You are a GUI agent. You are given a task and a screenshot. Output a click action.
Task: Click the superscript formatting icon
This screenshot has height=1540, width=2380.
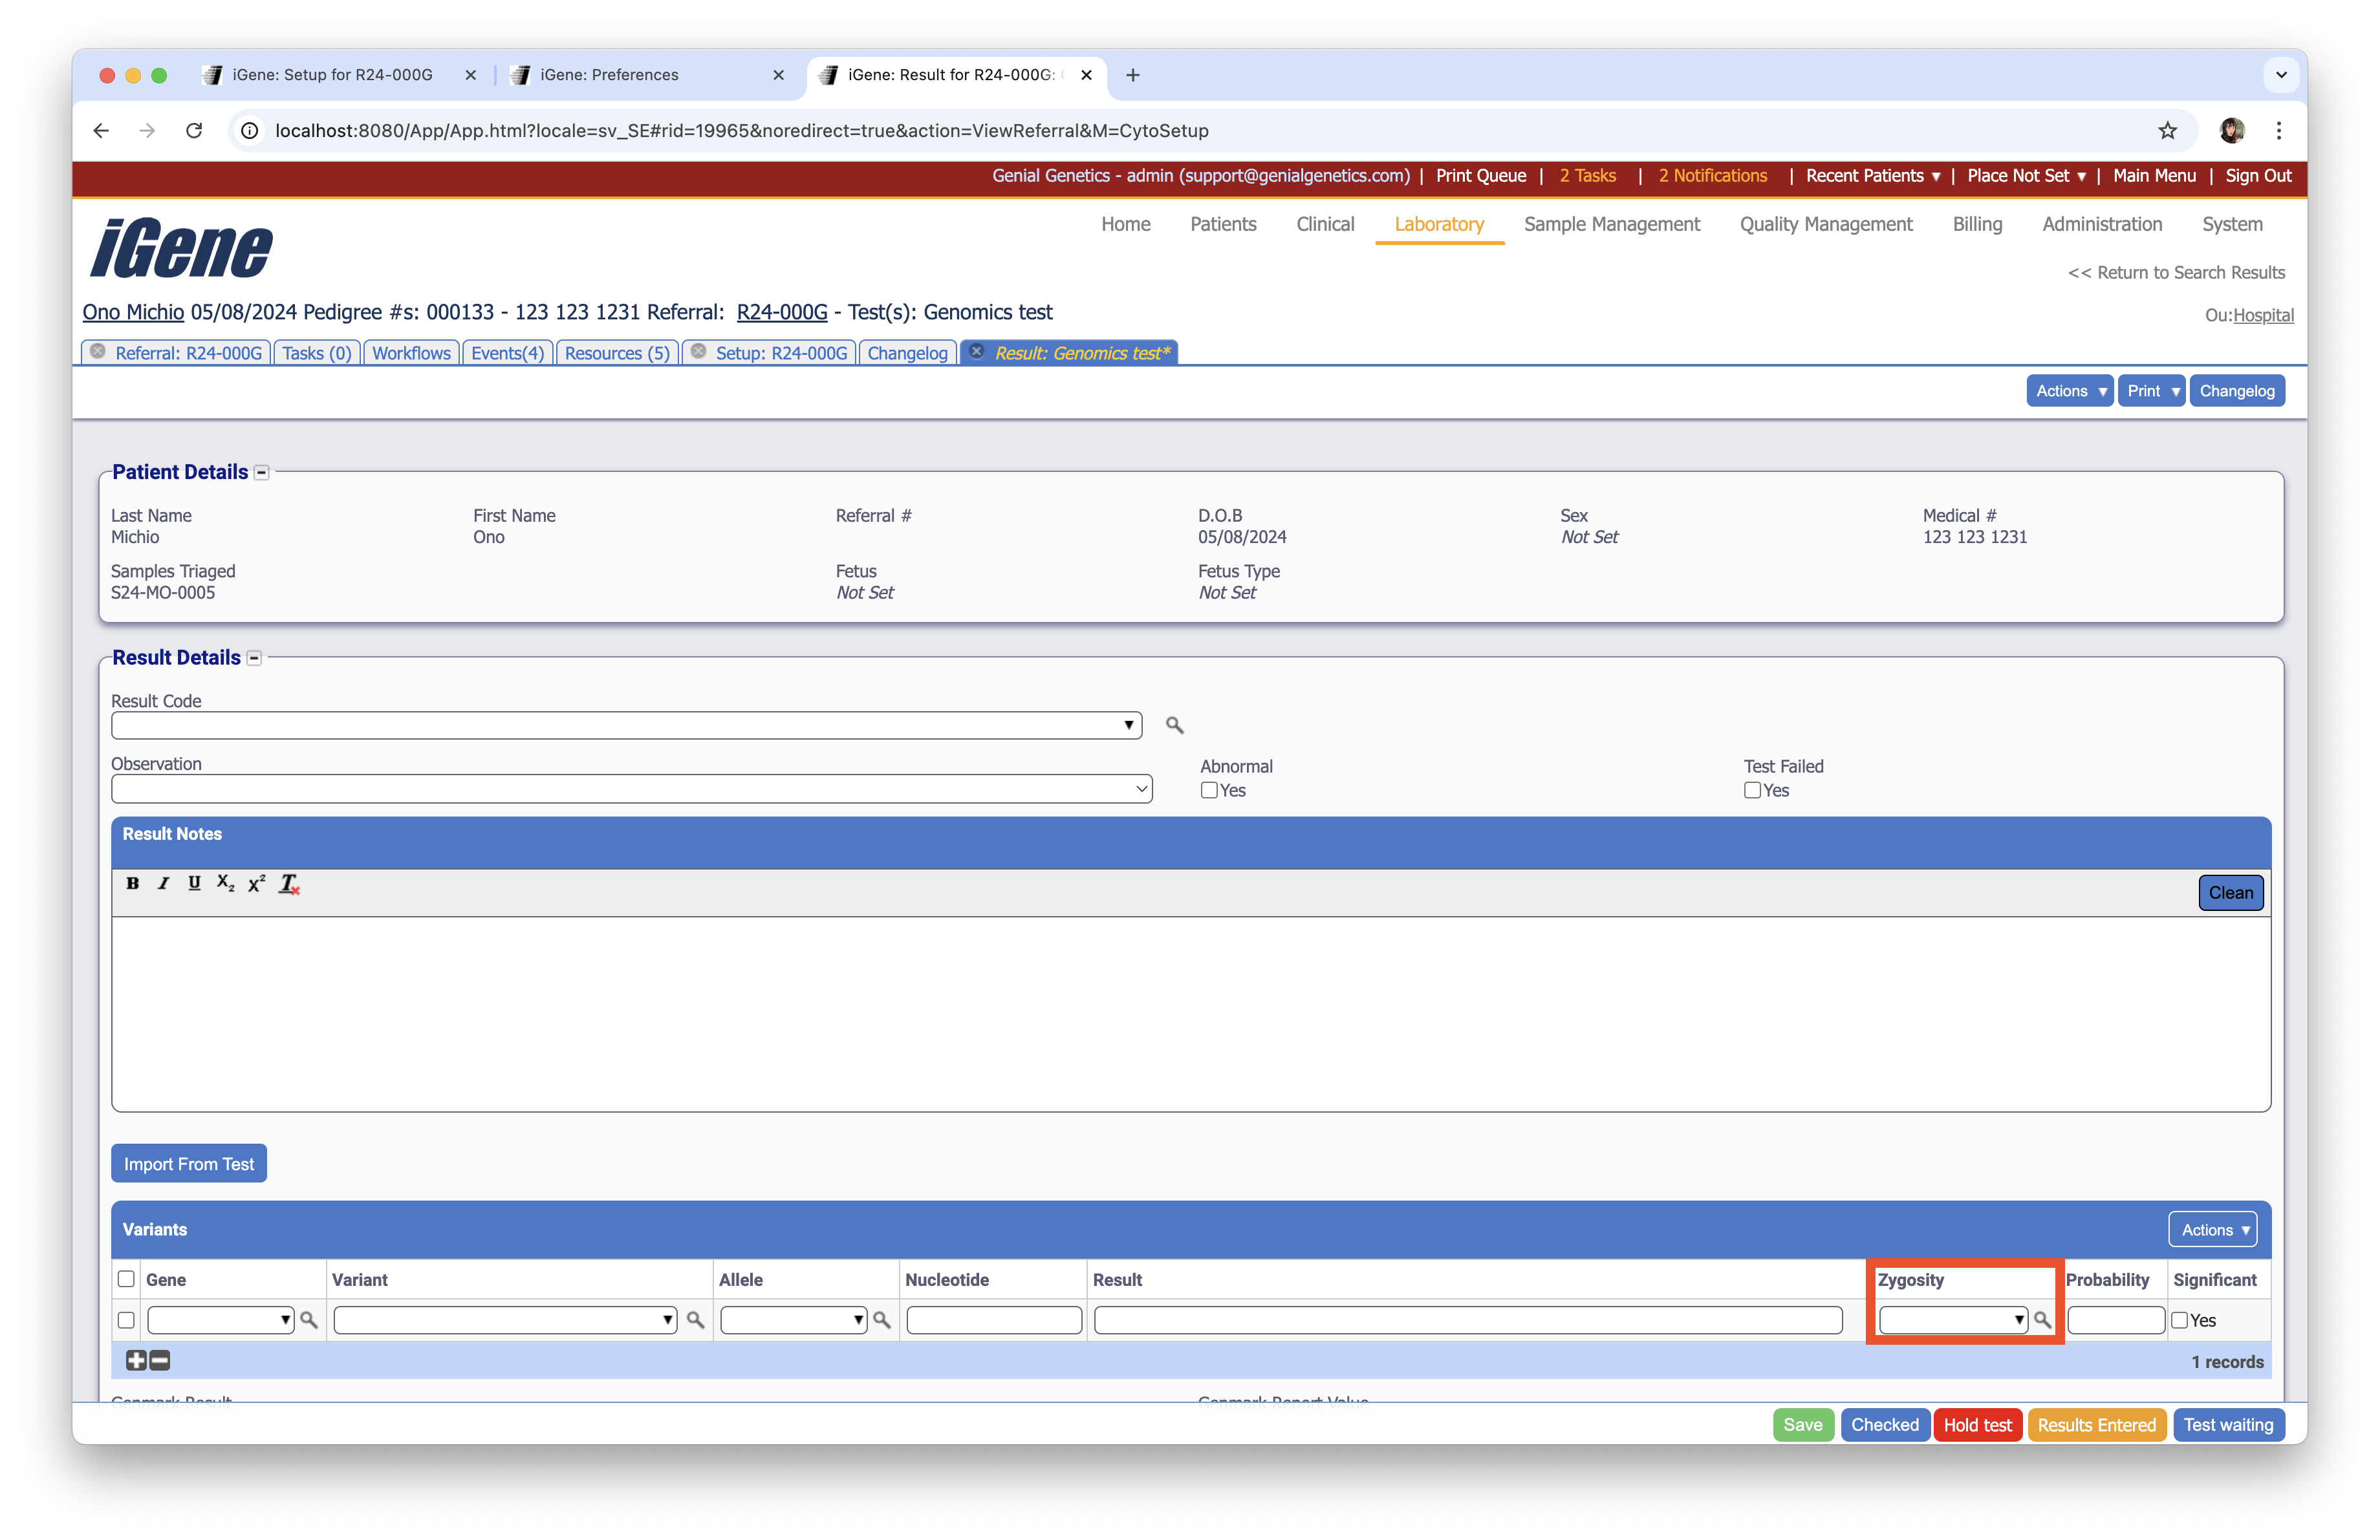pos(257,883)
